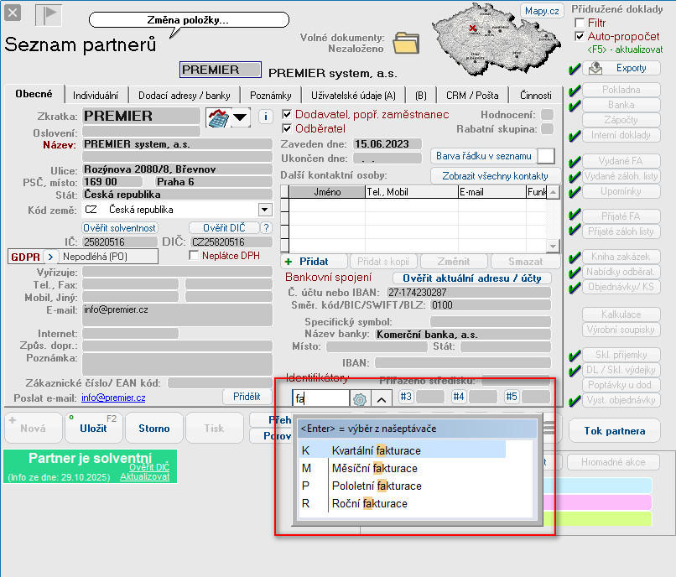
Task: Open the yellow folder for Volné dokumenty
Action: [x=406, y=41]
